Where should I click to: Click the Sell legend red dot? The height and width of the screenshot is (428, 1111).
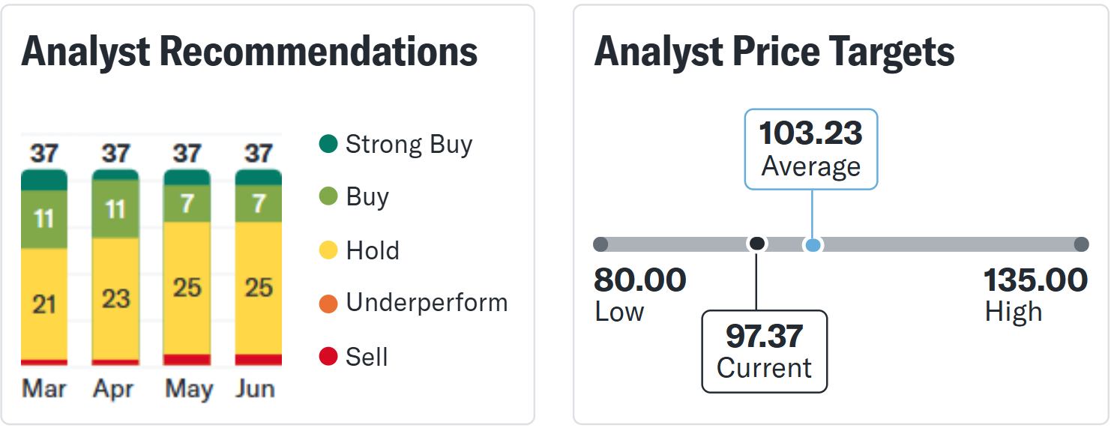pyautogui.click(x=328, y=357)
